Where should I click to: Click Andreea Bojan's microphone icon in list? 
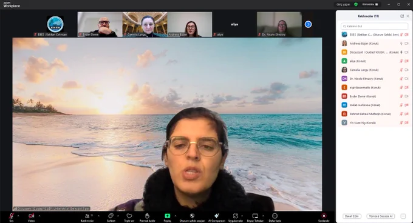tap(401, 44)
